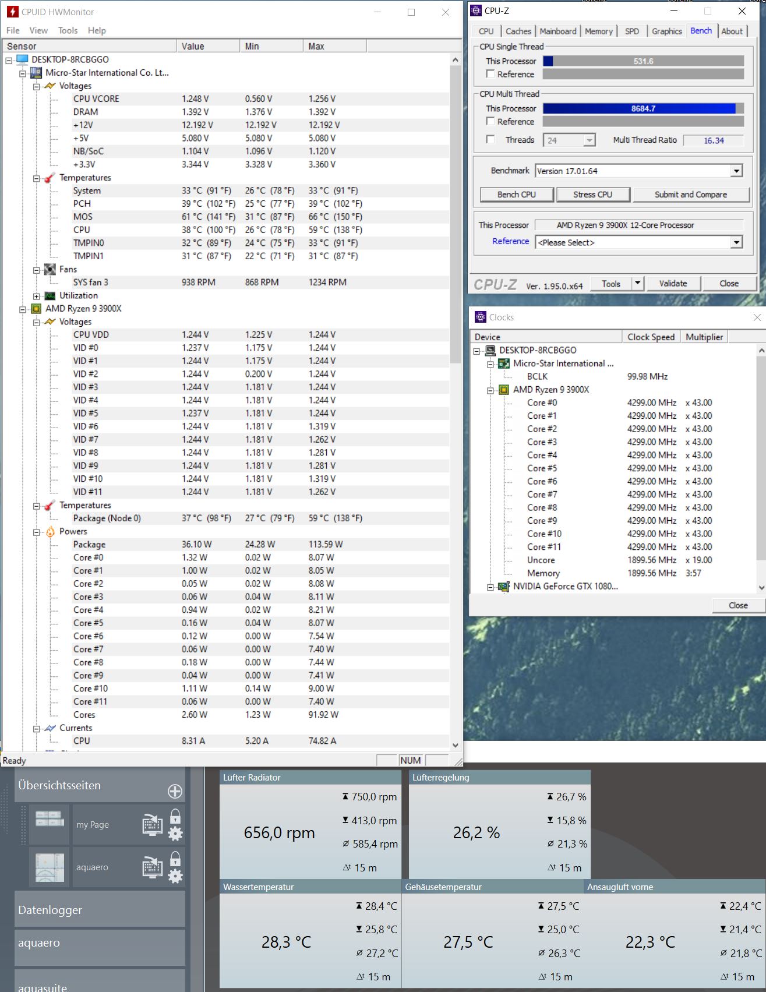Click the CPU Multi Thread score bar 8684.7
Screen dimensions: 766x992
click(643, 108)
